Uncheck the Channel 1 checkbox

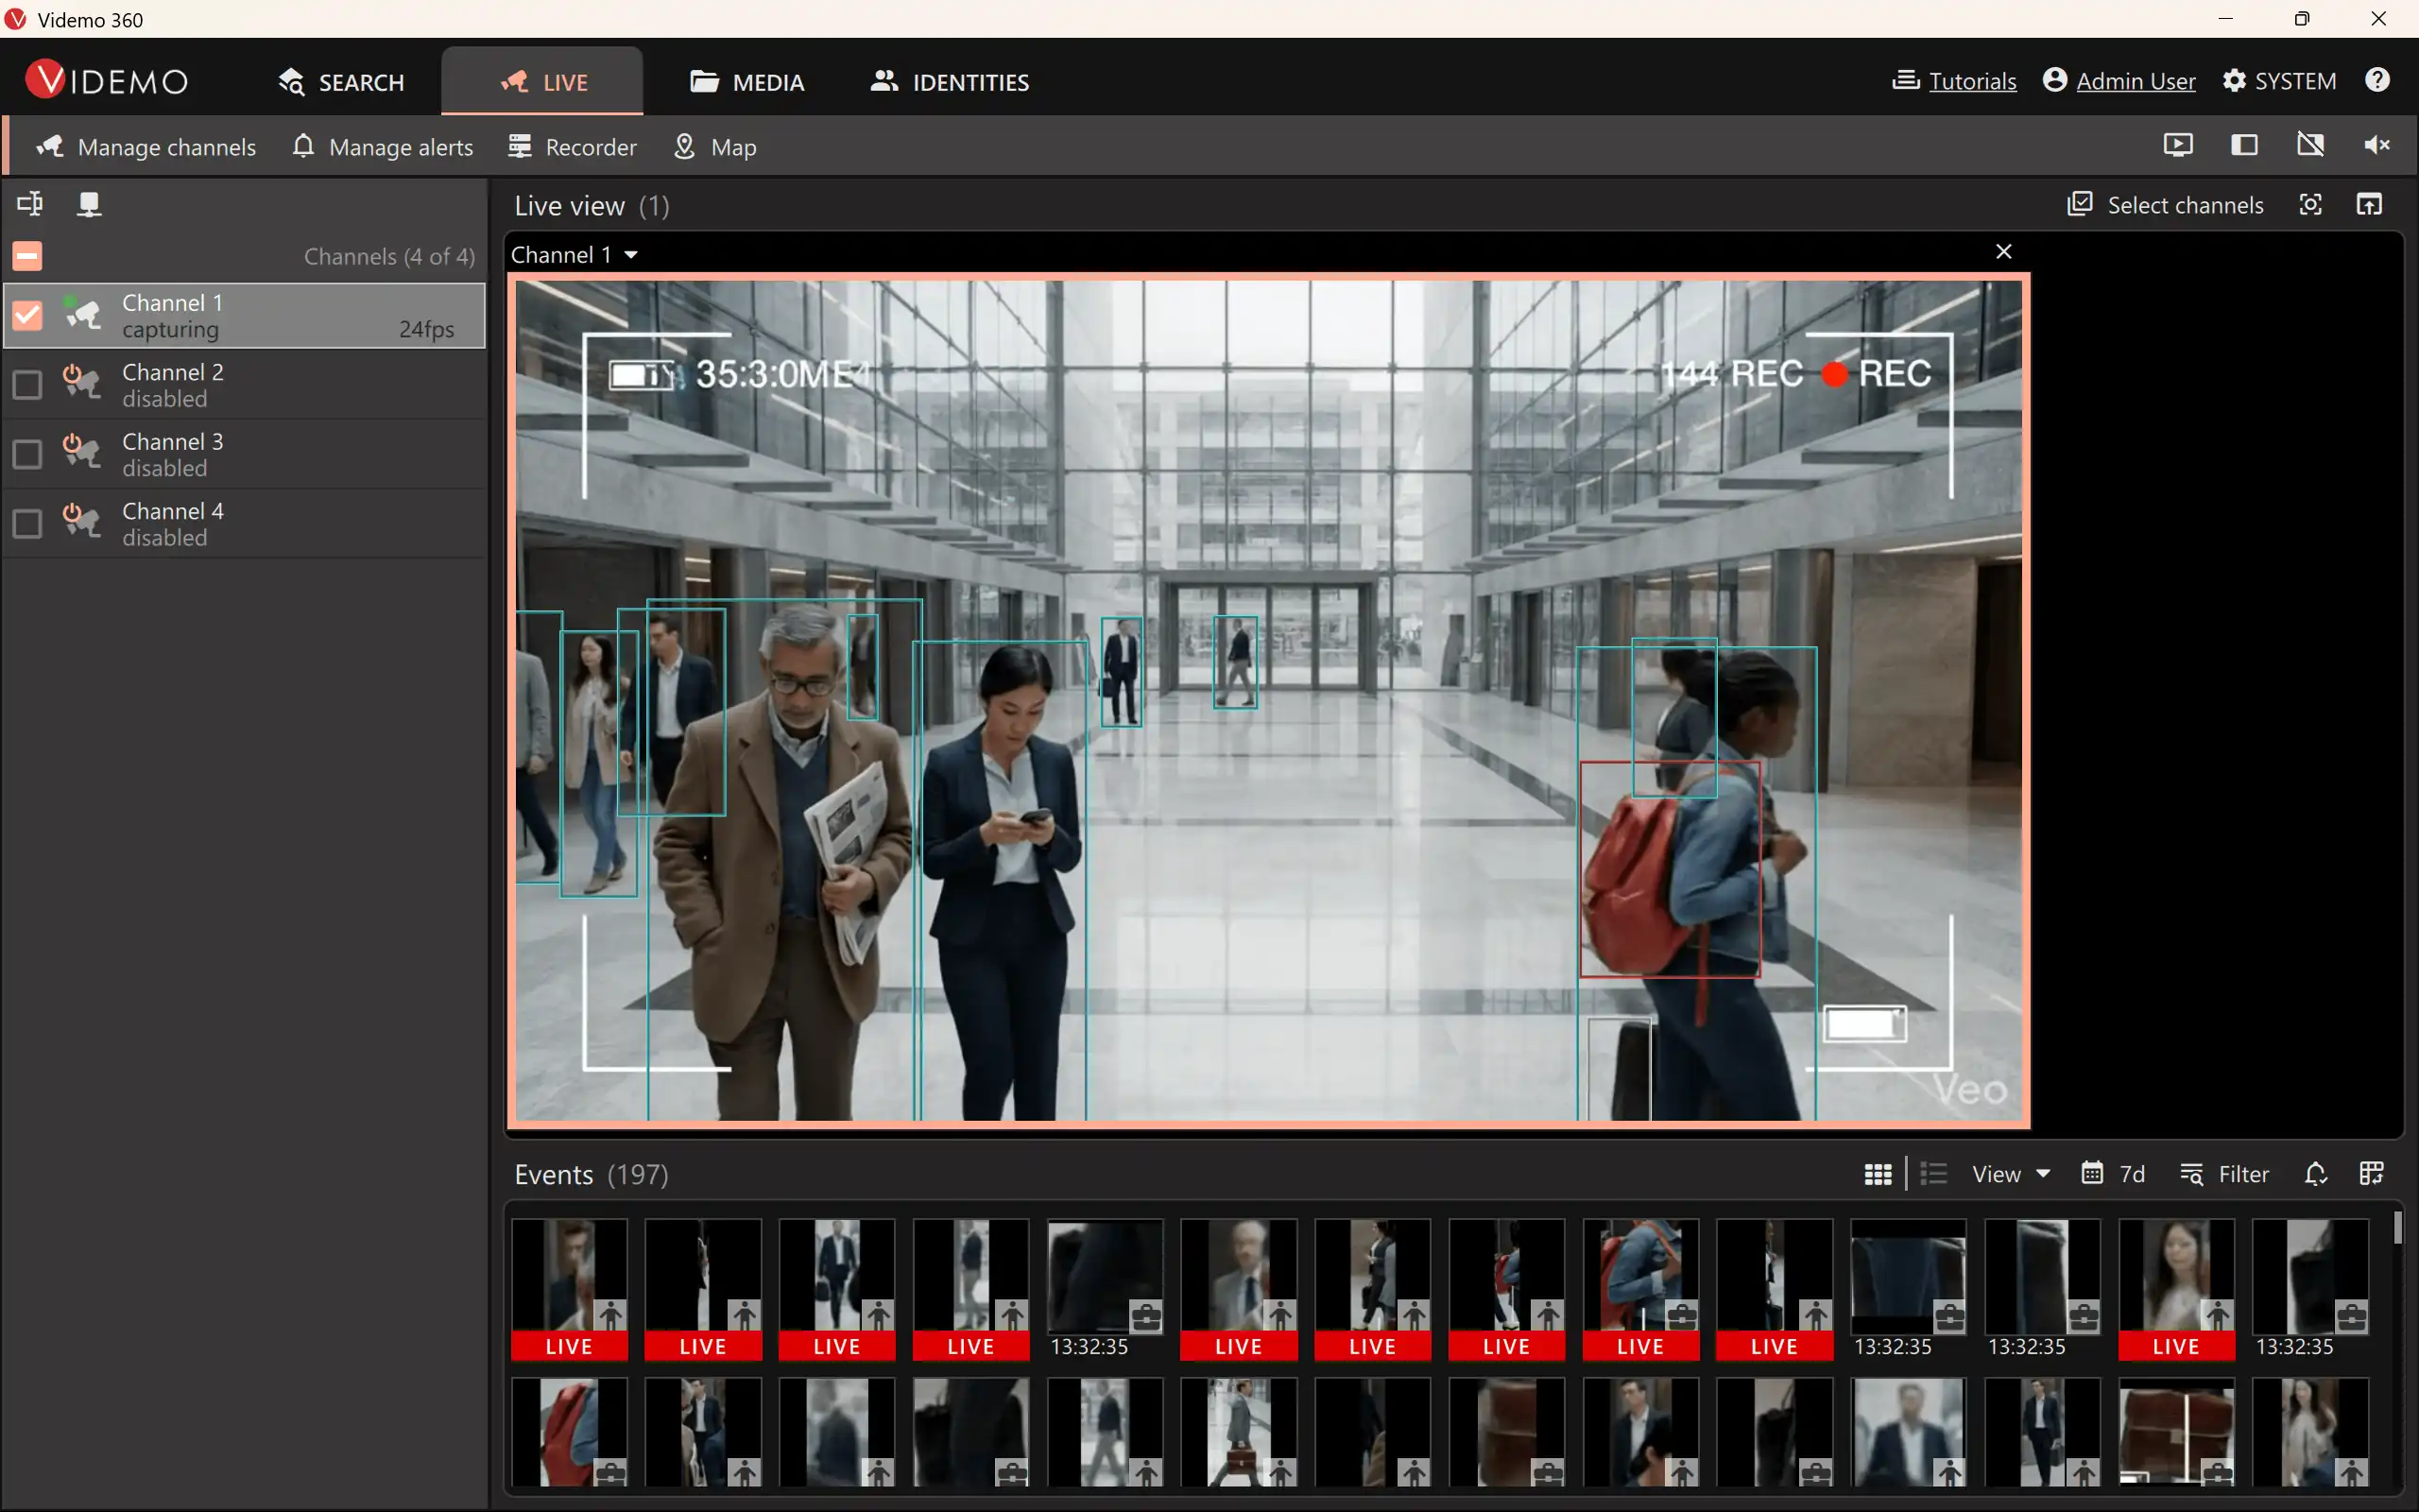tap(27, 315)
